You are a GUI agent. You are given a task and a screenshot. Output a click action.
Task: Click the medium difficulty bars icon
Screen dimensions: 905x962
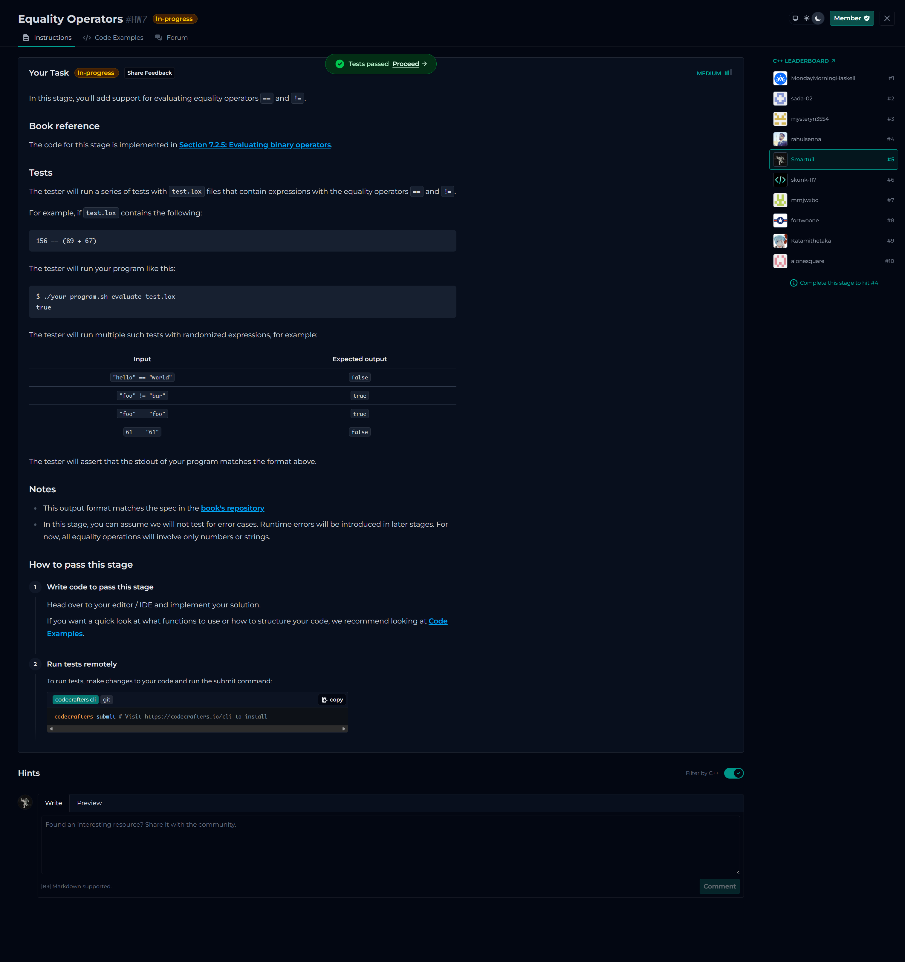(x=728, y=73)
